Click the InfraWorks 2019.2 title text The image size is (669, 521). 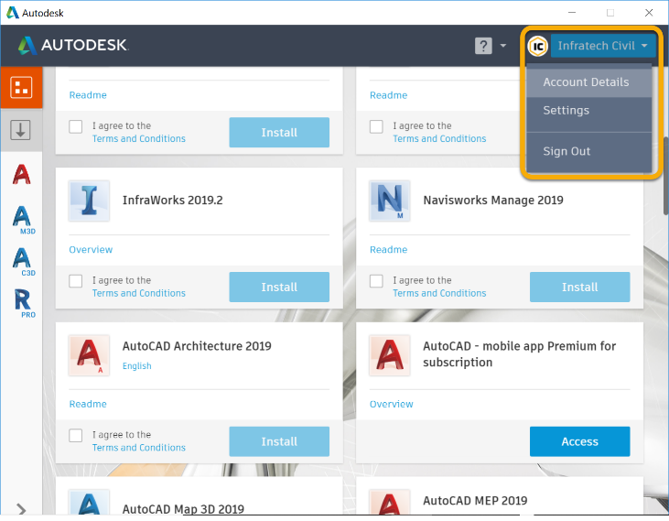[x=172, y=201]
